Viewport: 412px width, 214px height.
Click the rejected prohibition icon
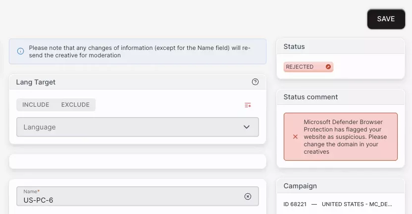pos(328,67)
